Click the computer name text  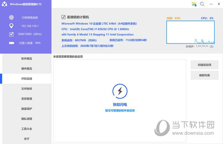click(x=78, y=17)
